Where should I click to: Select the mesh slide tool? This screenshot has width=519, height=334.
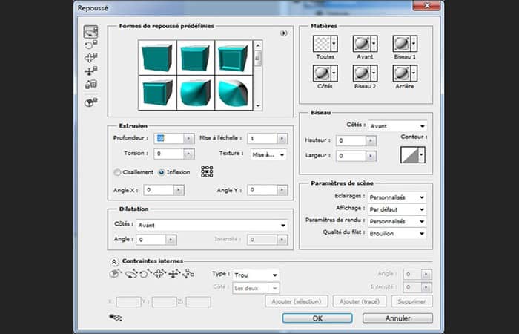90,71
